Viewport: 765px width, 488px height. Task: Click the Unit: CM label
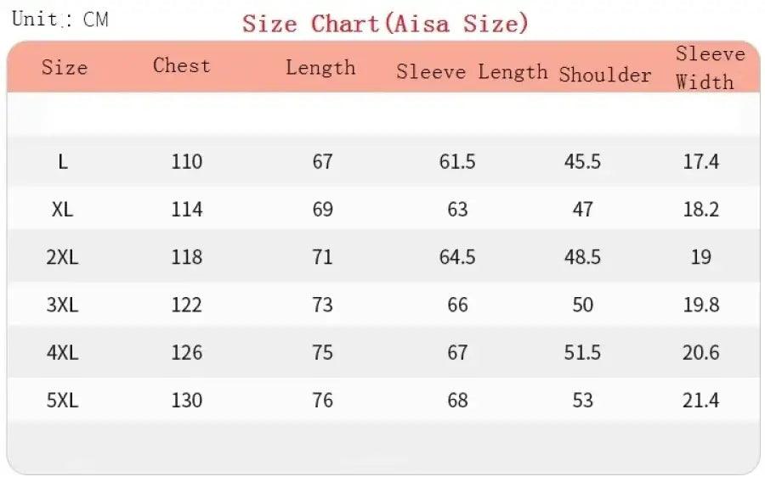(59, 19)
